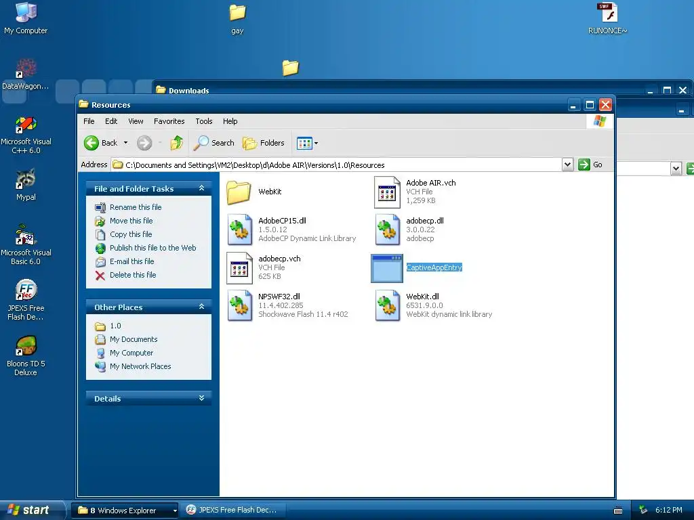Click the Go button

pos(590,165)
